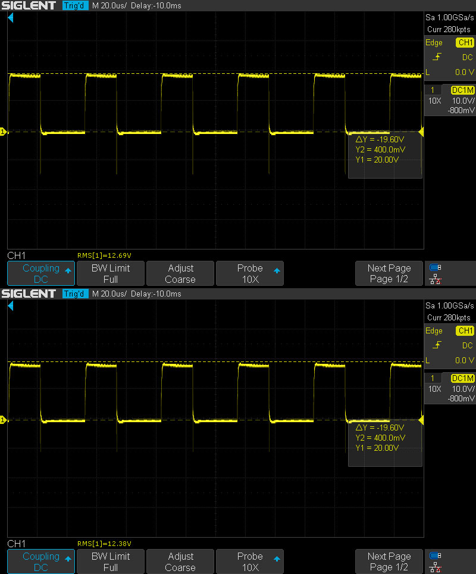Toggle BW Limit Full in upper capture
Screen dimensions: 476x574
pyautogui.click(x=111, y=273)
